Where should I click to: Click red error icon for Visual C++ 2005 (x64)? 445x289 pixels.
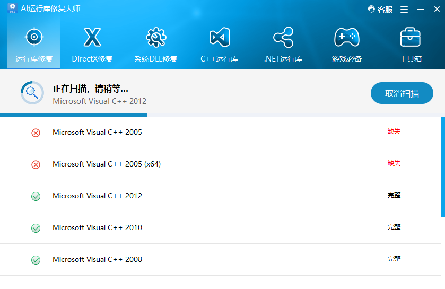pyautogui.click(x=36, y=164)
